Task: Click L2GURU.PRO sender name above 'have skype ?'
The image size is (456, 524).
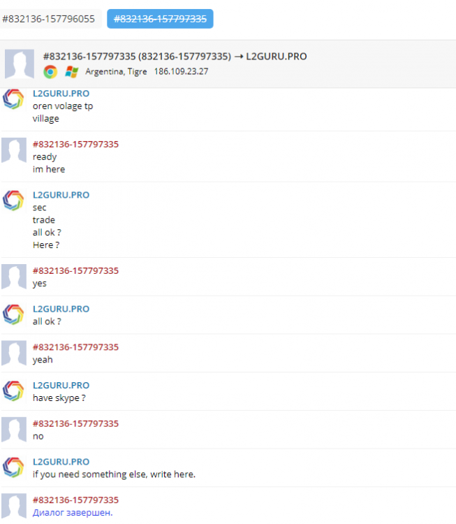Action: (x=61, y=385)
